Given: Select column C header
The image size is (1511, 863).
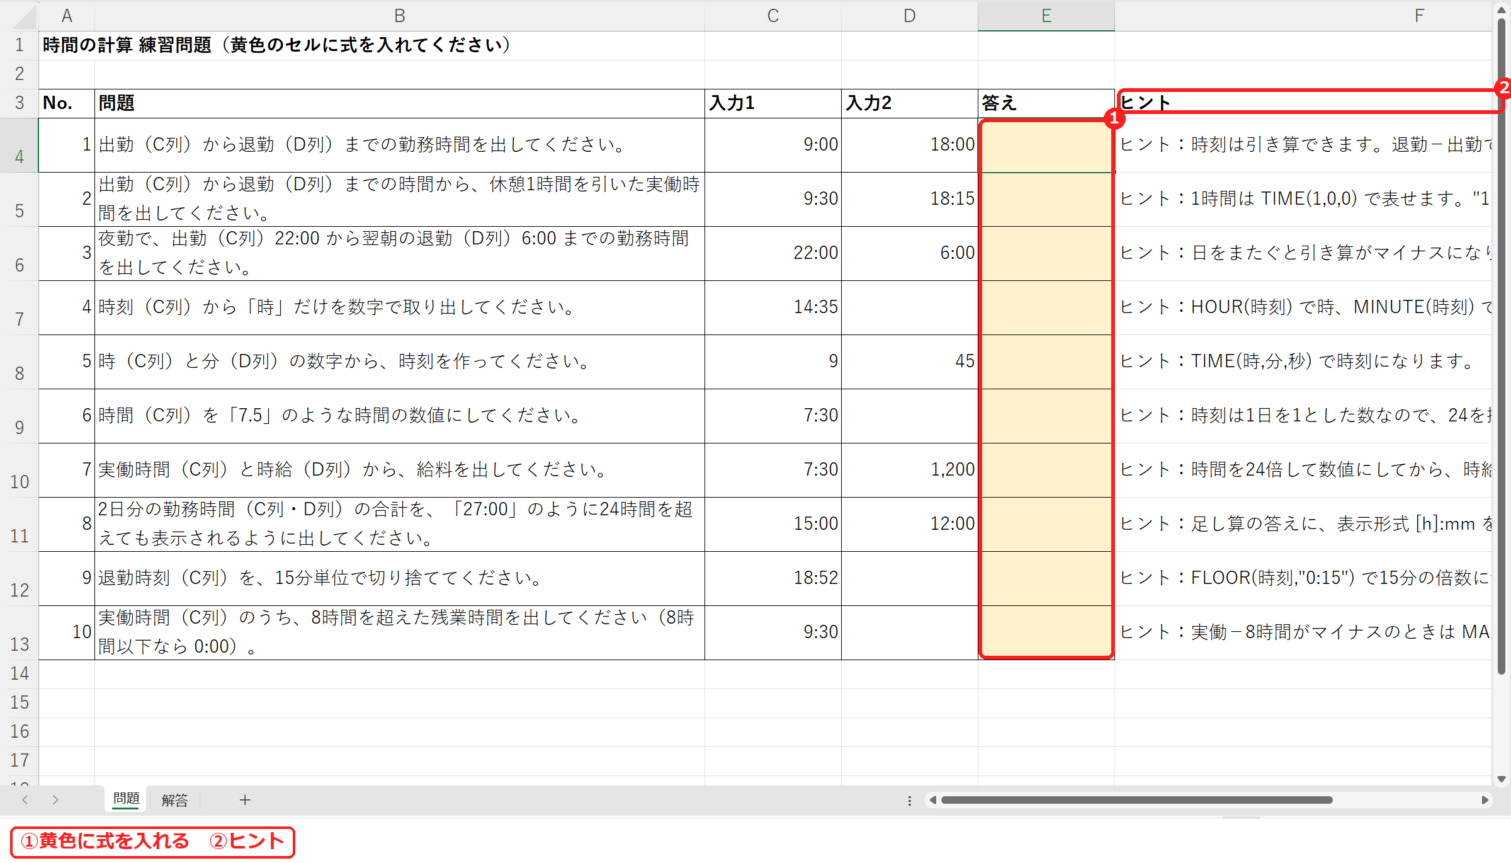Looking at the screenshot, I should 773,16.
